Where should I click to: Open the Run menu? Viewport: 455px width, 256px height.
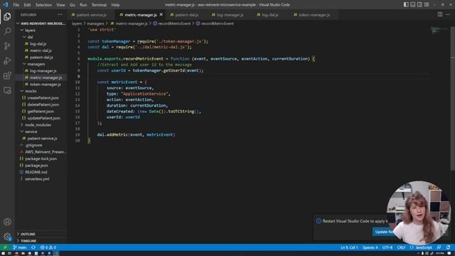point(83,5)
